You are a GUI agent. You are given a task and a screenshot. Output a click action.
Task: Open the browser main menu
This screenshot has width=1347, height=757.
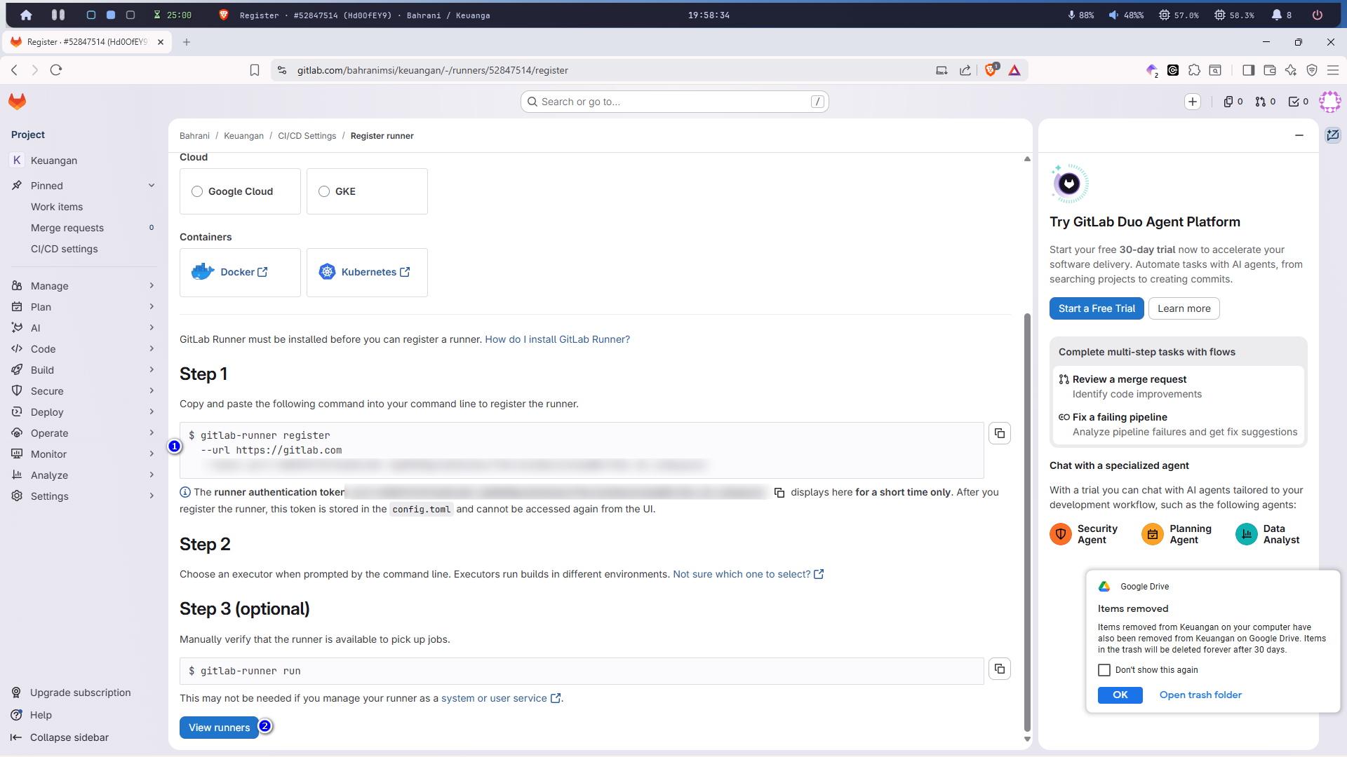click(x=1333, y=70)
